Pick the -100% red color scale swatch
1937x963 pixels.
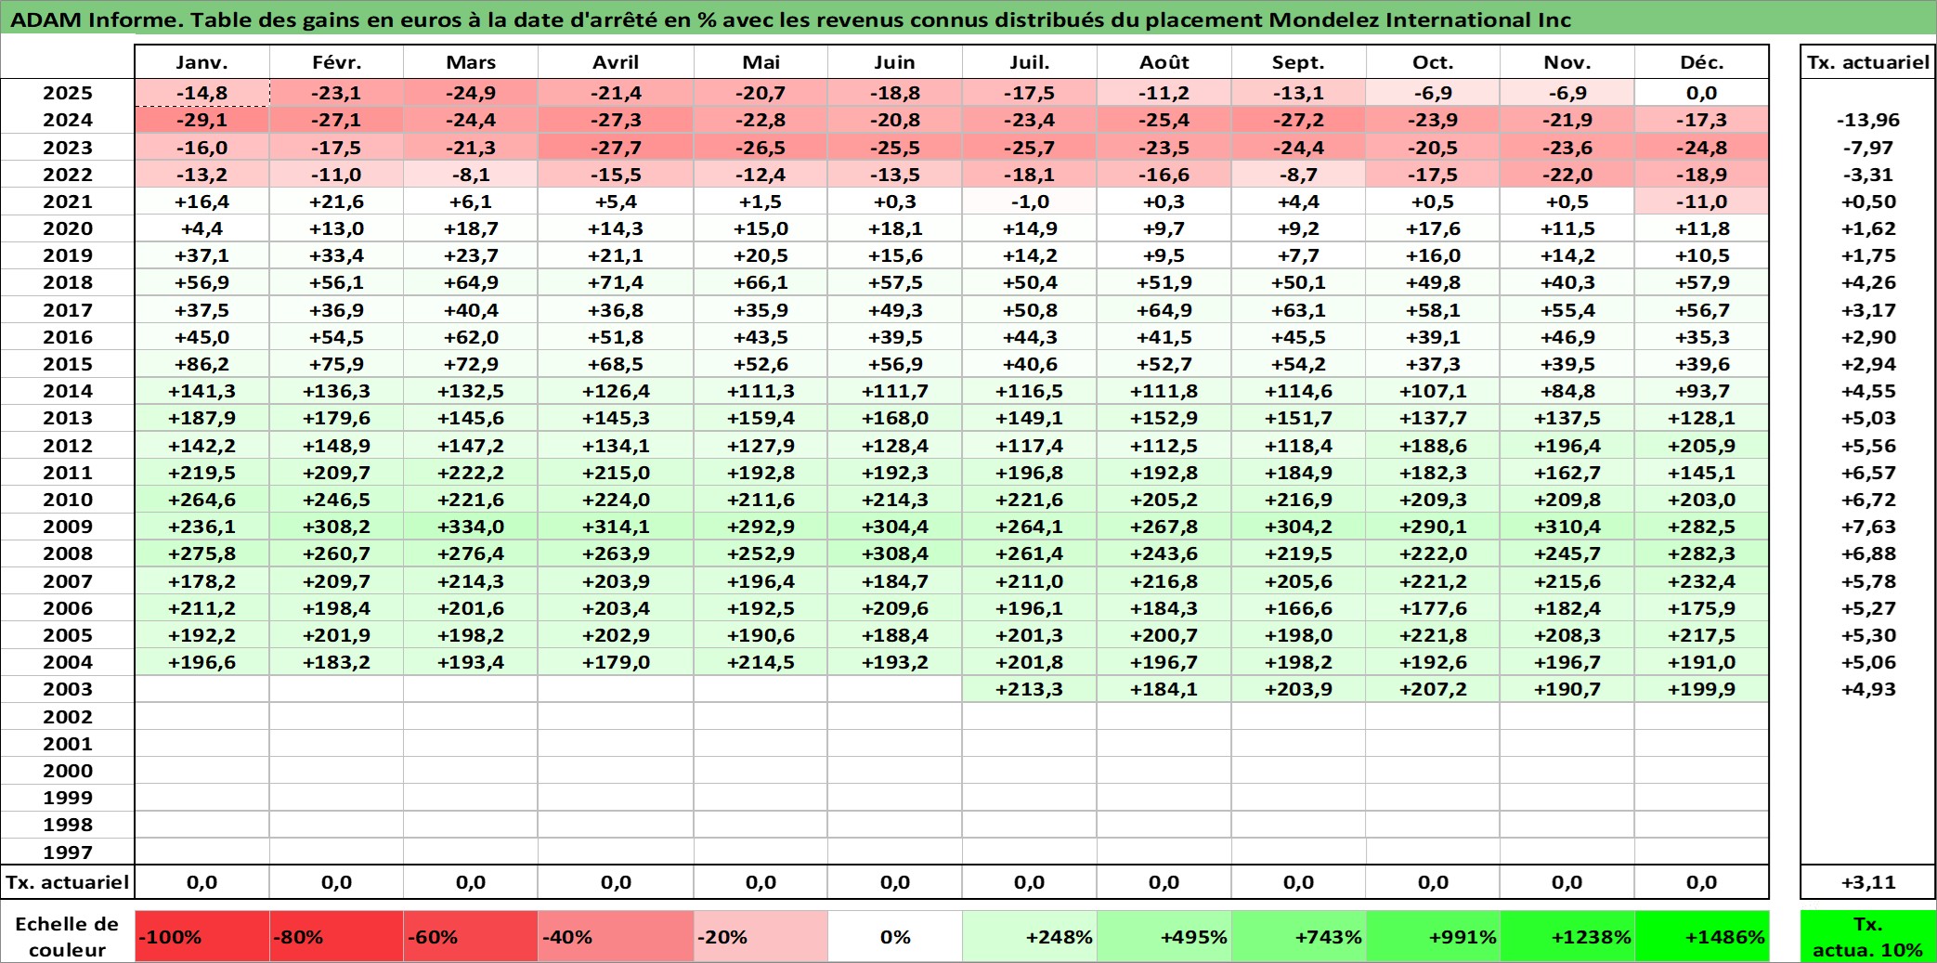point(202,936)
